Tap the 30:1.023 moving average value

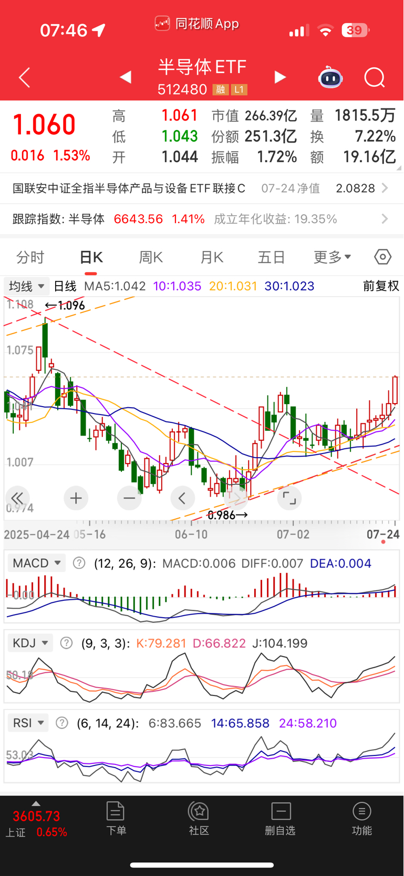289,286
